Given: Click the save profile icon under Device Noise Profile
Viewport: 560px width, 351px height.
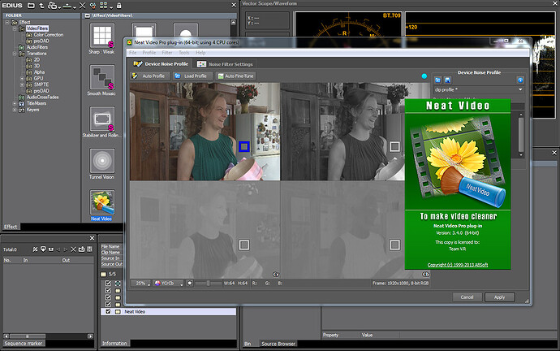Looking at the screenshot, I should click(447, 80).
